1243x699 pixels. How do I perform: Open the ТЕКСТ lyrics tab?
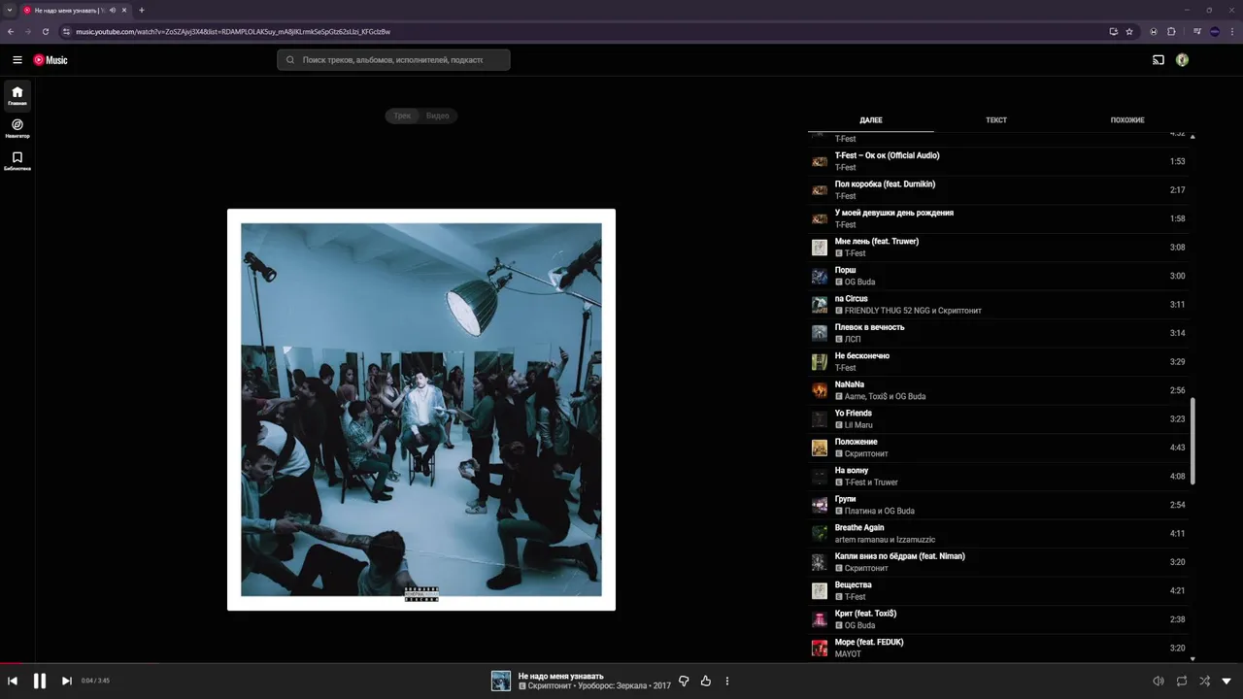(996, 120)
